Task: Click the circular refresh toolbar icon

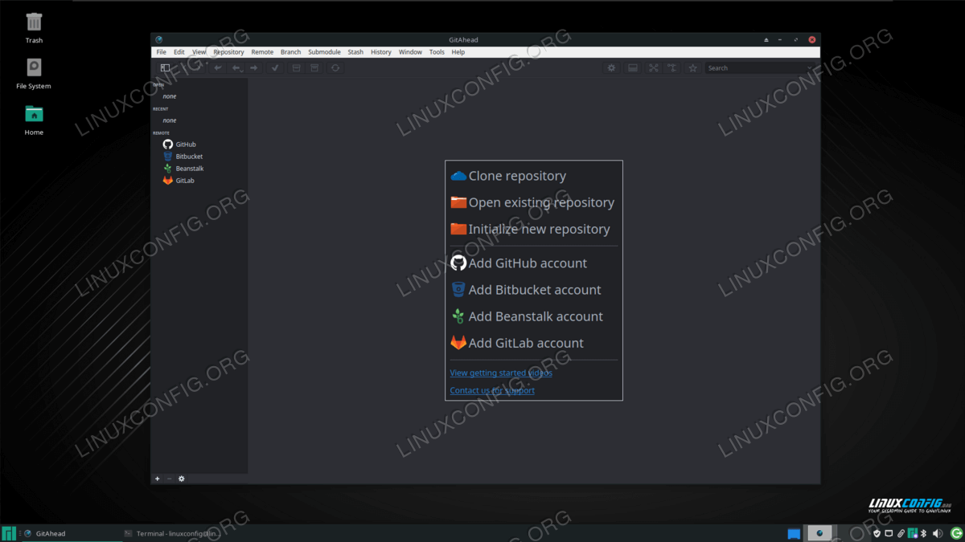Action: [x=335, y=68]
